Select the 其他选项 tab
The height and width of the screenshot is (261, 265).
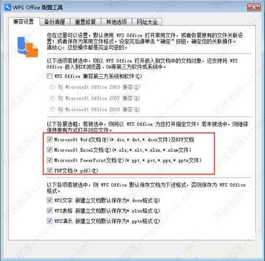click(117, 22)
